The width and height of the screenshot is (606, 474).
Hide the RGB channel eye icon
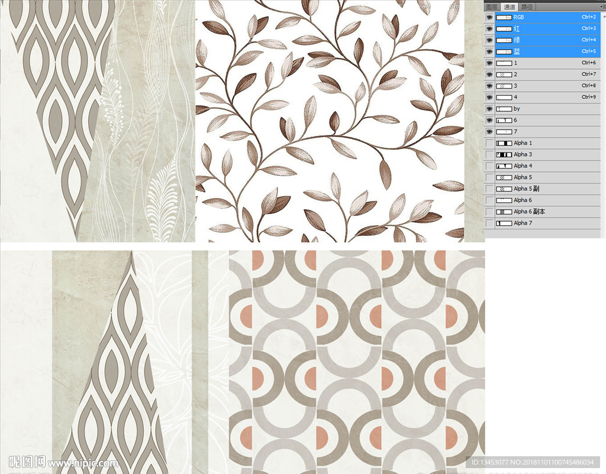click(x=489, y=17)
